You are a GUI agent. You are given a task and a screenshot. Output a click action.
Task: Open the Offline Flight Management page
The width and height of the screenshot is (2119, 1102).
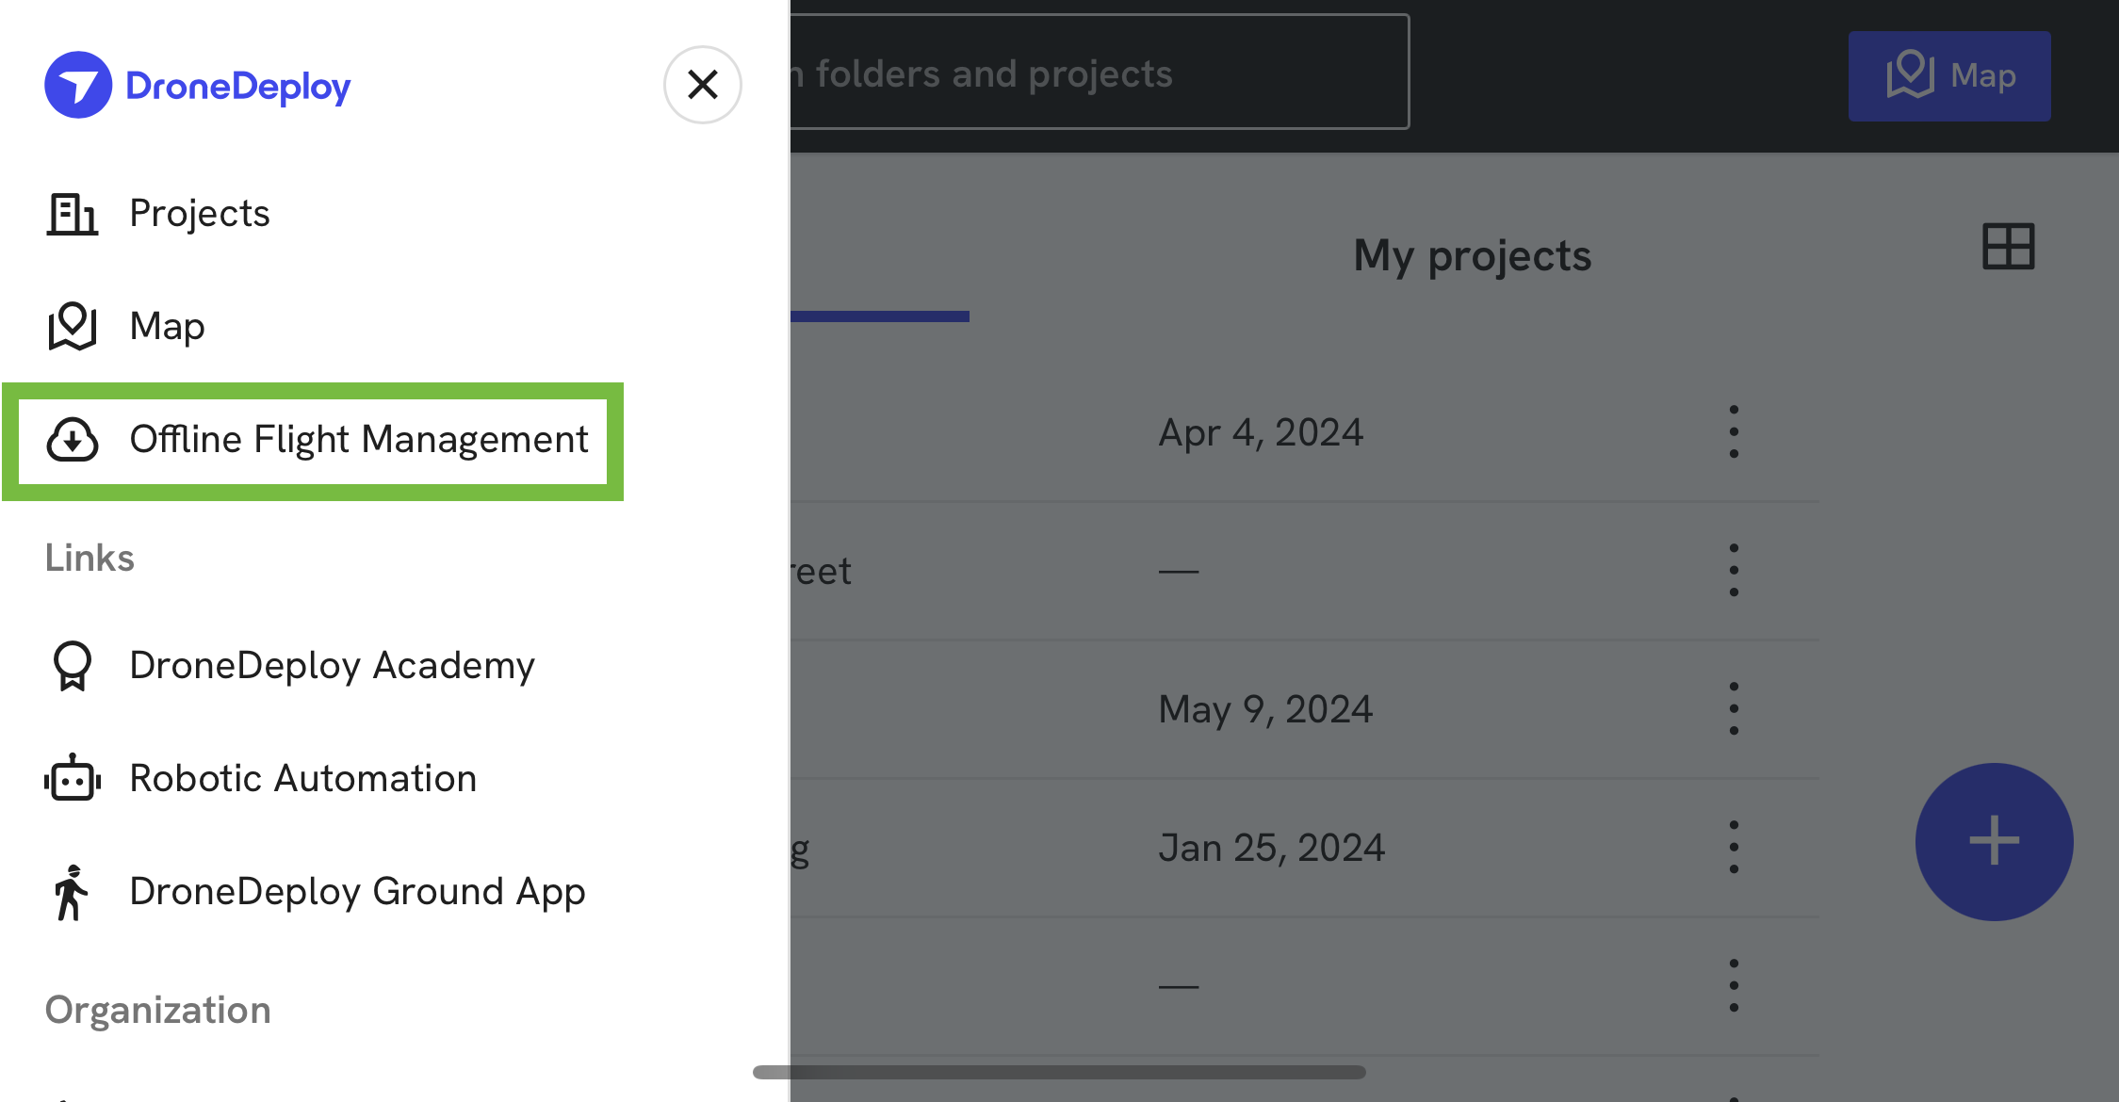coord(358,440)
